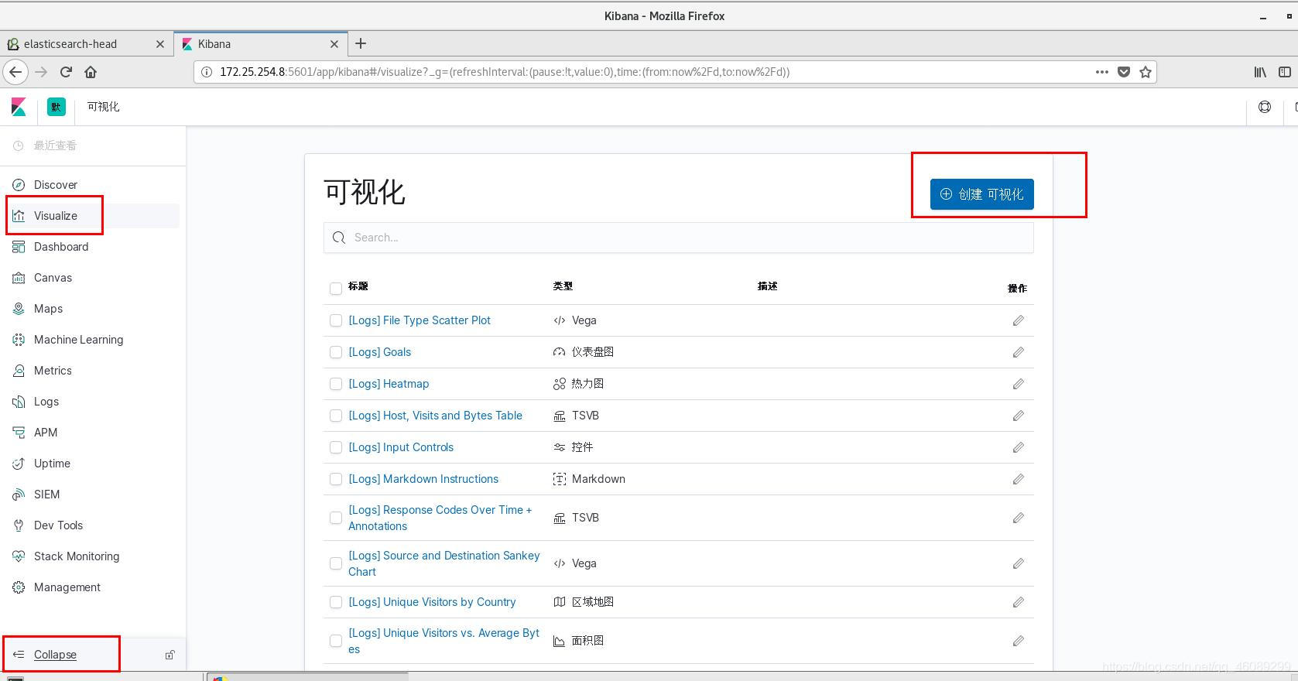Check the Input Controls row checkbox
Screen dimensions: 1298x681
coord(336,447)
